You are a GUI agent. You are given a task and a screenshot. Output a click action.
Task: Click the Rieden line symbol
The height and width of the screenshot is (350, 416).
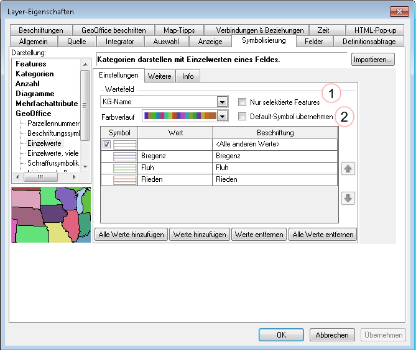coord(124,179)
